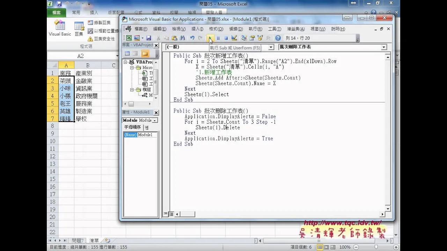The height and width of the screenshot is (251, 447).
Task: Select the 問題7 sheet tab in Excel
Action: [78, 241]
